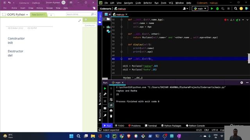The height and width of the screenshot is (140, 250).
Task: Print the console output
Action: pos(111,110)
